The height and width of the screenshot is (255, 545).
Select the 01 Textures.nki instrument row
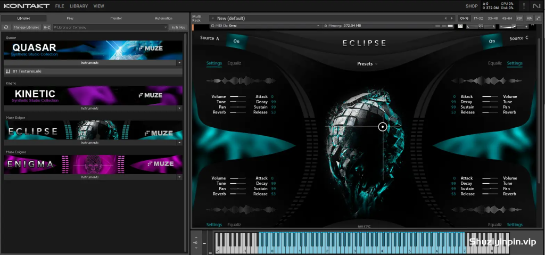pos(93,71)
